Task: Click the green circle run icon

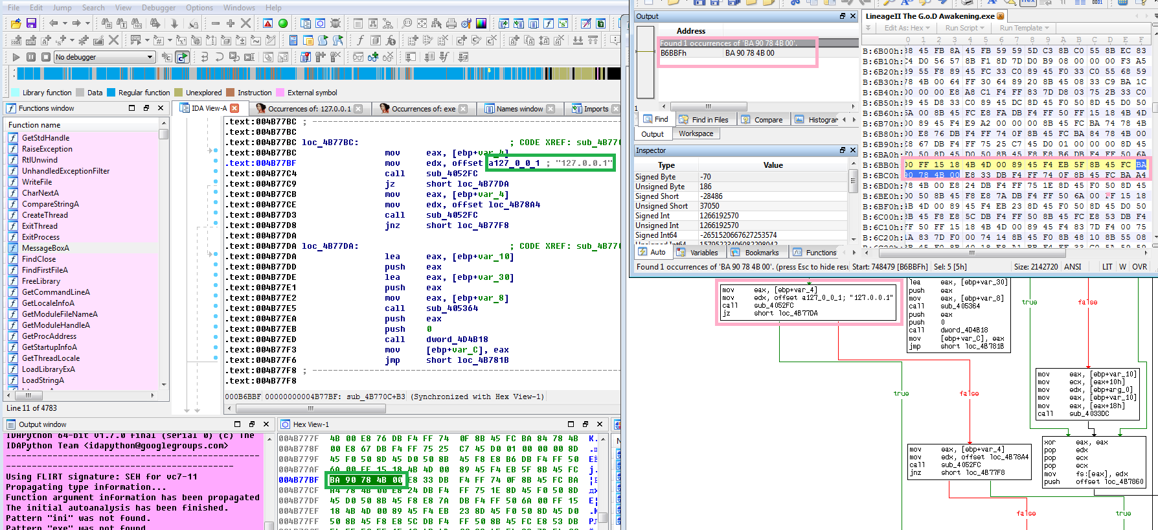Action: [x=283, y=23]
